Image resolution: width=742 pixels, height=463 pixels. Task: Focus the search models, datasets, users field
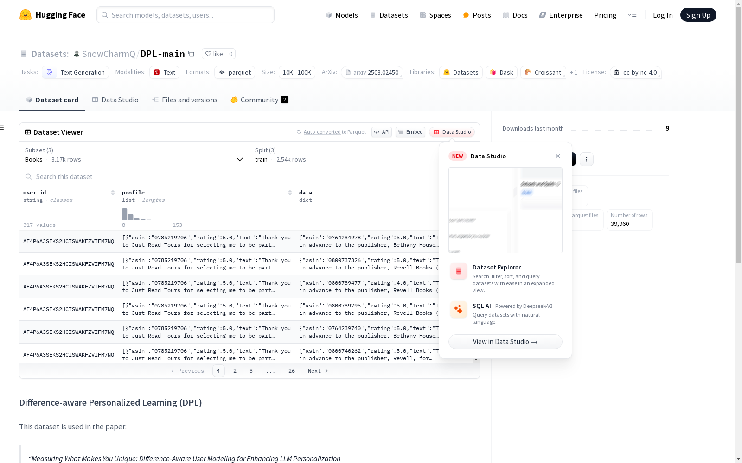tap(185, 15)
